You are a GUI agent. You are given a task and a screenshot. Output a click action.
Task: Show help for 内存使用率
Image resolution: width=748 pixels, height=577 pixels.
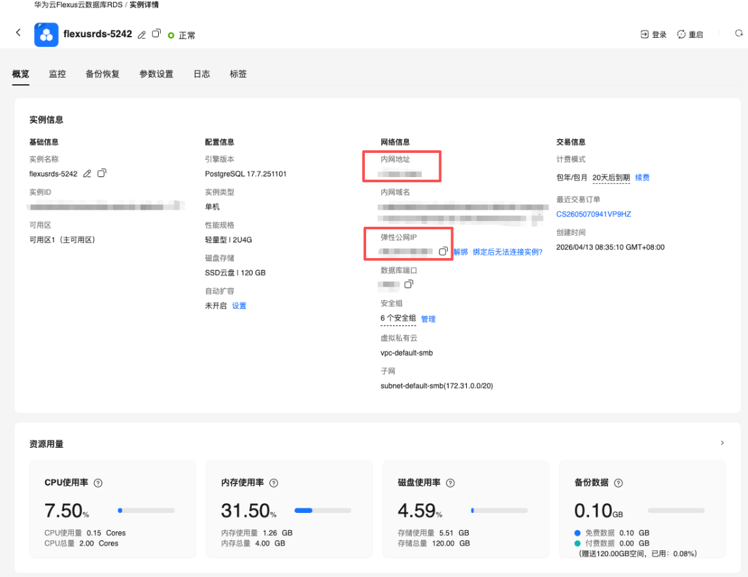[274, 483]
